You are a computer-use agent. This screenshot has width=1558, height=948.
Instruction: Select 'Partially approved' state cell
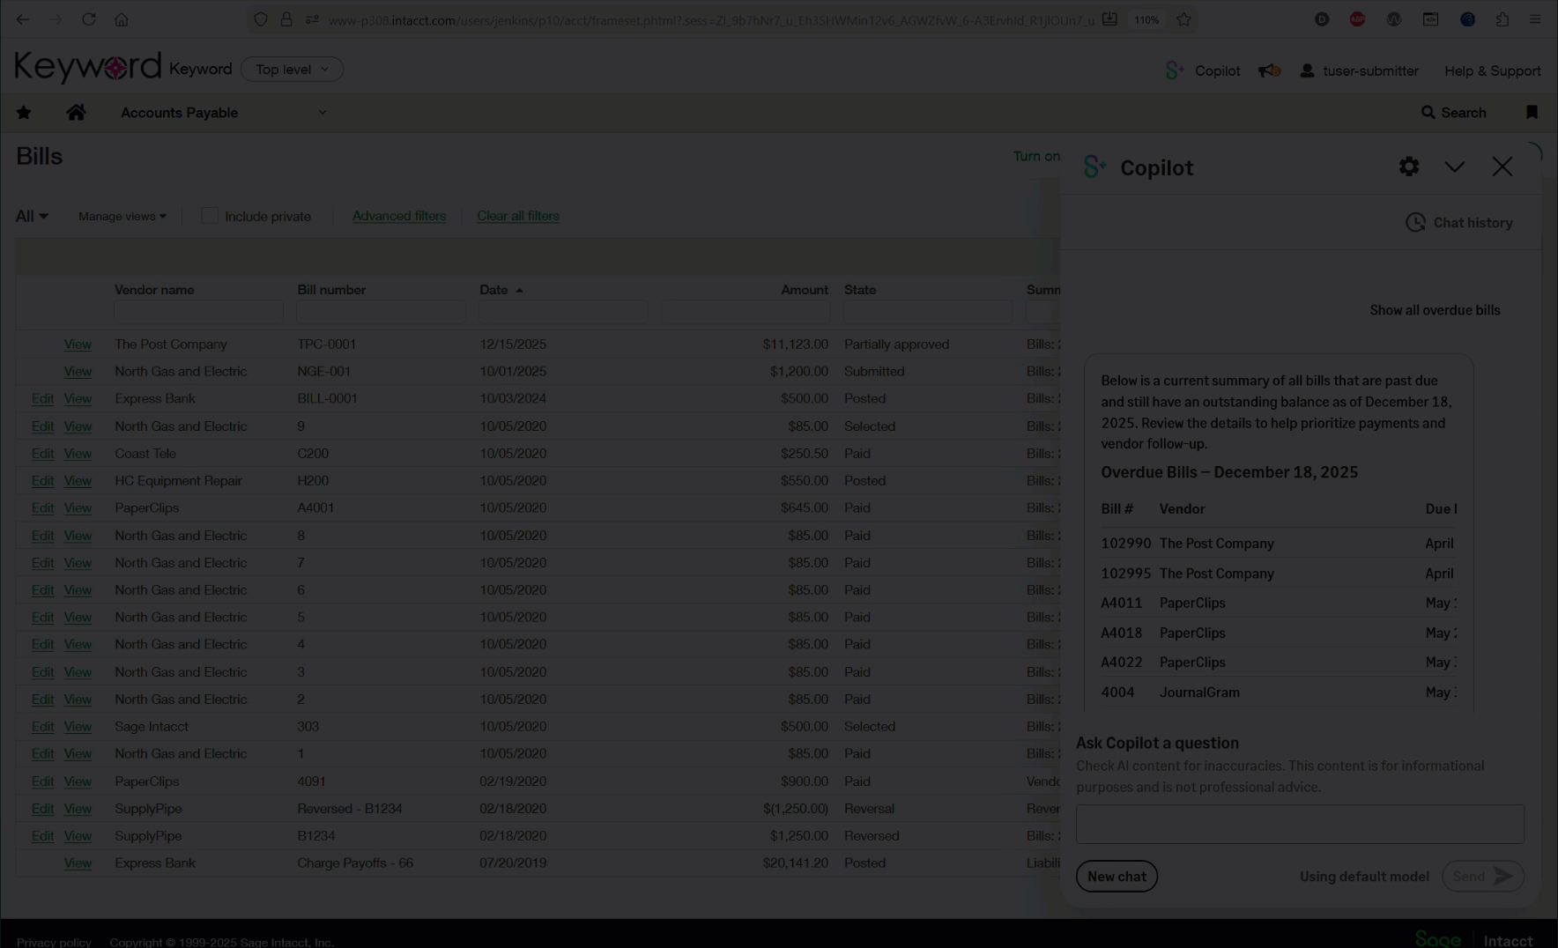pyautogui.click(x=896, y=344)
